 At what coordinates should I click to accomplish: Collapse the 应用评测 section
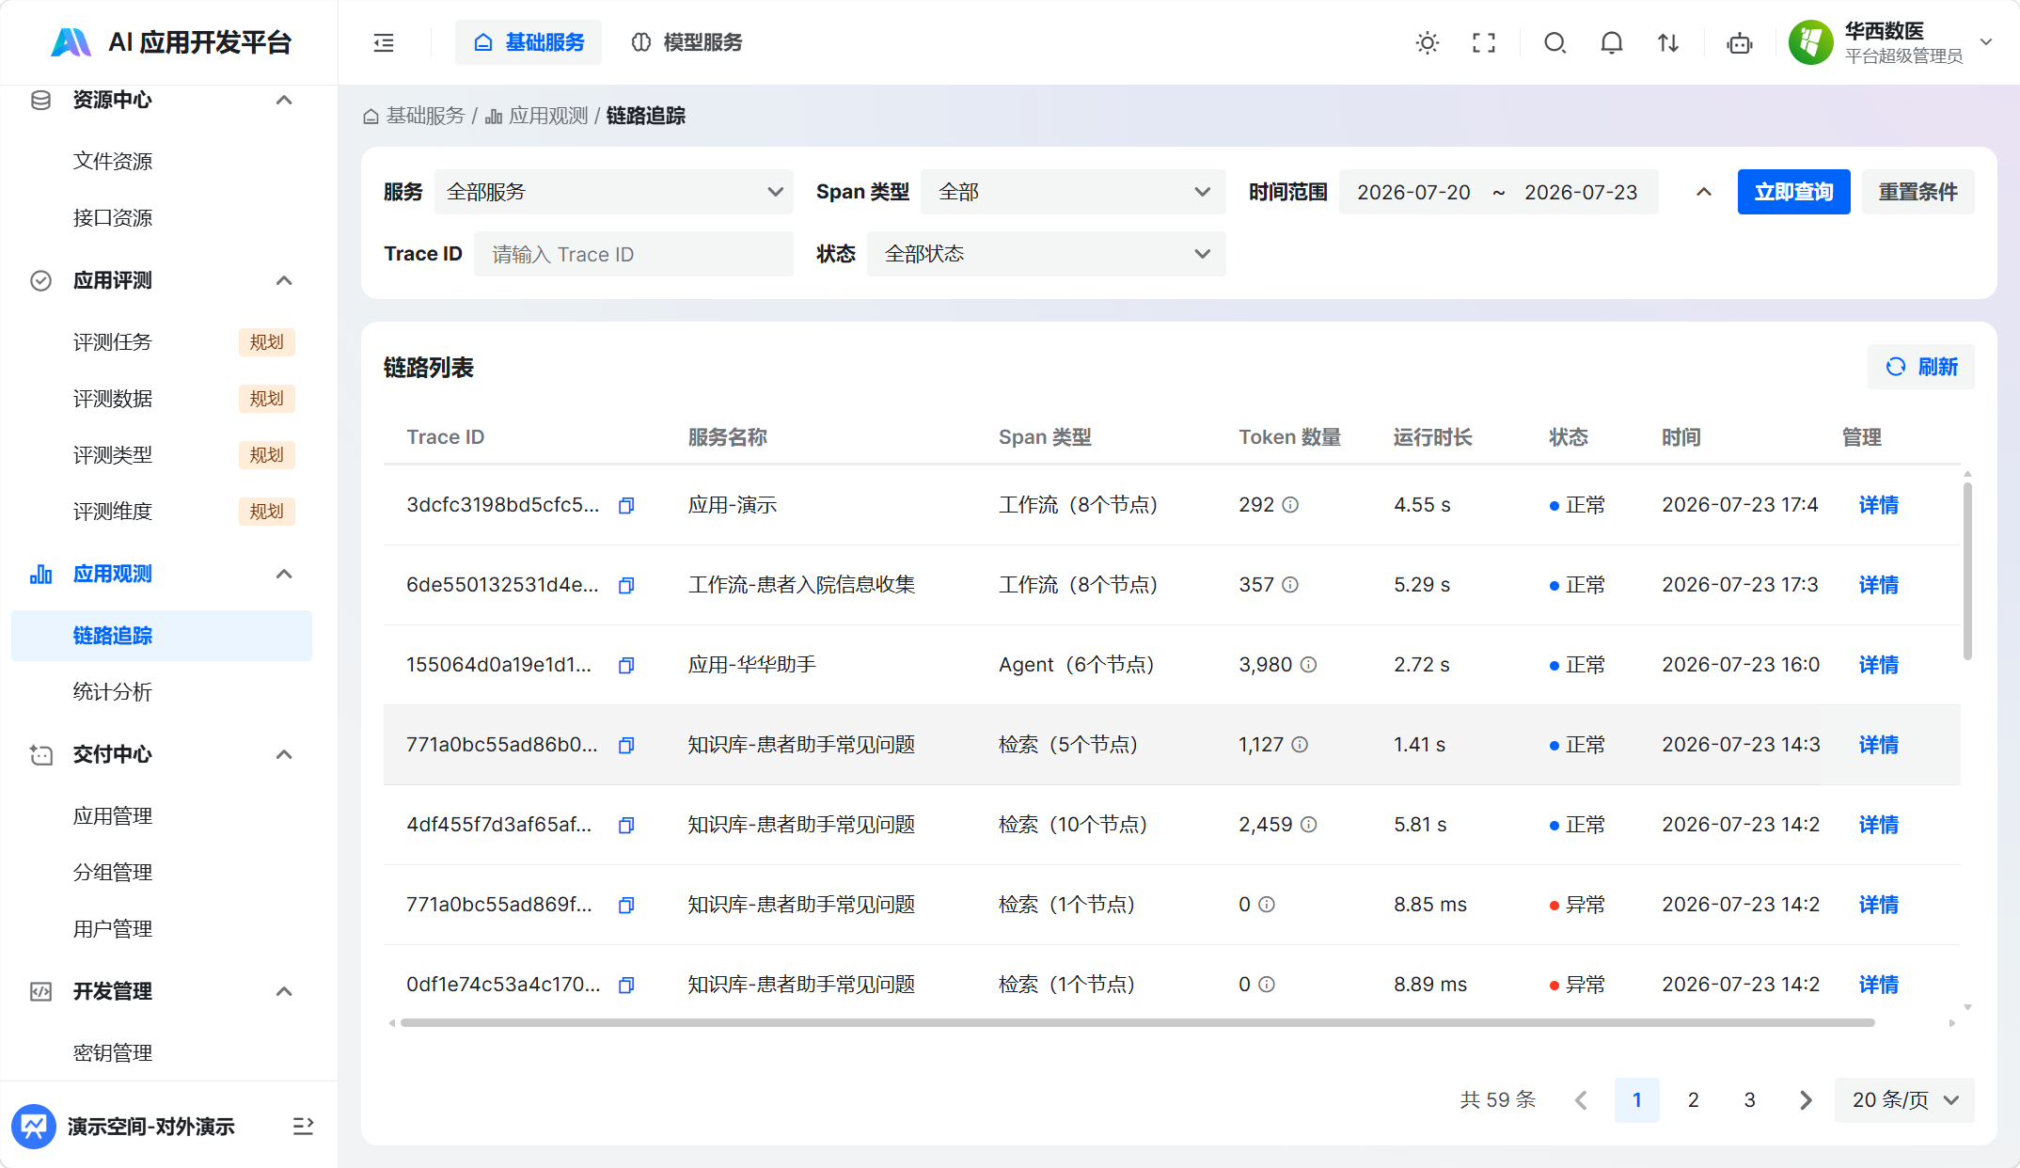pos(284,280)
